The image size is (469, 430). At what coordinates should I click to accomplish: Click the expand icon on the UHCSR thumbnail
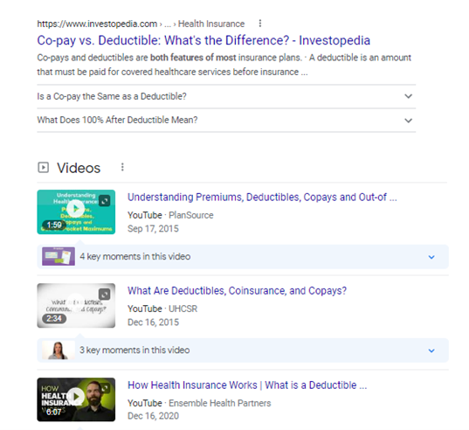(105, 295)
